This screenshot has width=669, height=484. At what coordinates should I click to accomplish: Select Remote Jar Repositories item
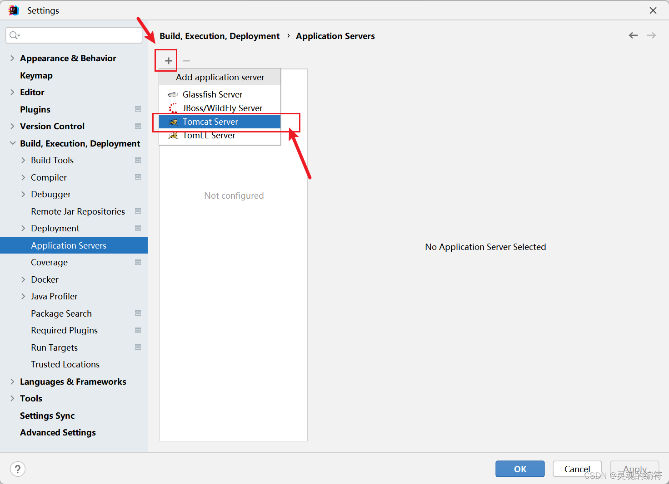pyautogui.click(x=78, y=211)
